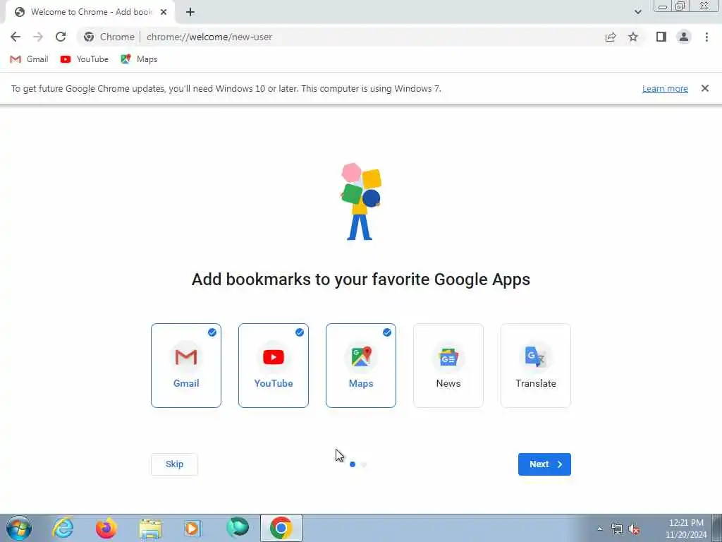
Task: Click the forward navigation arrow
Action: [x=38, y=37]
